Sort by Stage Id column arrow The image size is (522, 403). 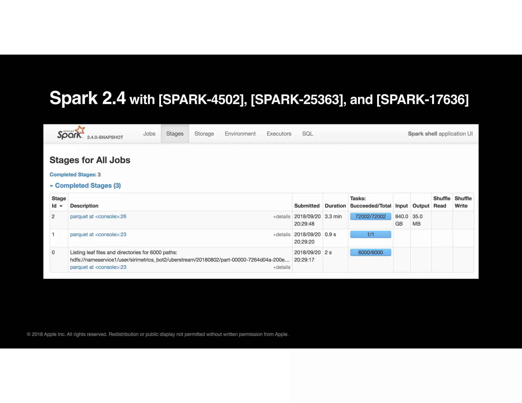[x=61, y=206]
